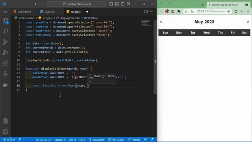Viewport: 252px width, 142px height.
Task: Click browser forward arrow
Action: [x=248, y=11]
